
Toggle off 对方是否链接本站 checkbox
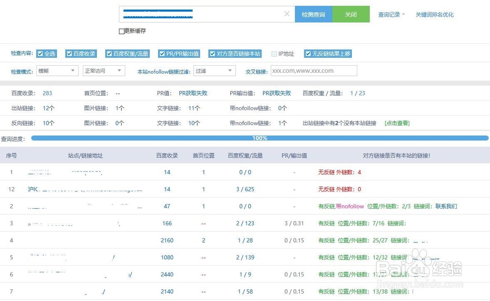[x=212, y=53]
